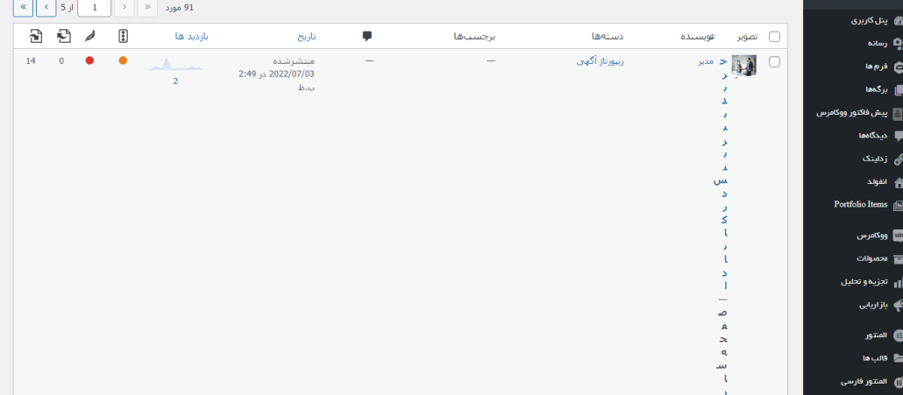
Task: Click the تجزیه و تحلیل chart icon
Action: 898,282
